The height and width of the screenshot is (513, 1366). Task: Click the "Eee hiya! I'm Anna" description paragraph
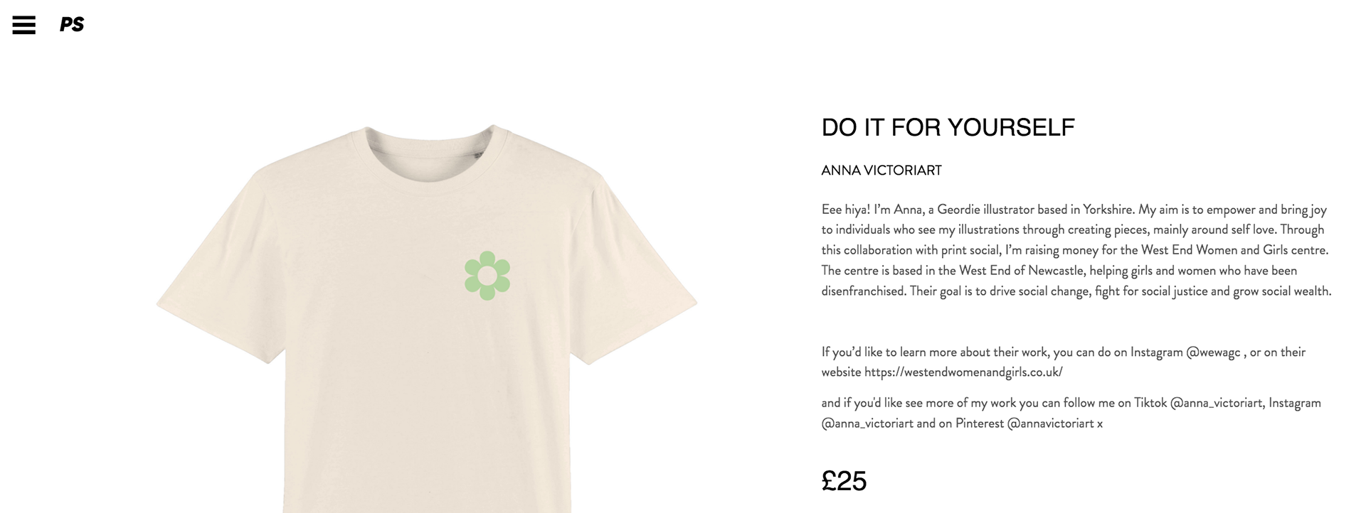click(x=1076, y=250)
